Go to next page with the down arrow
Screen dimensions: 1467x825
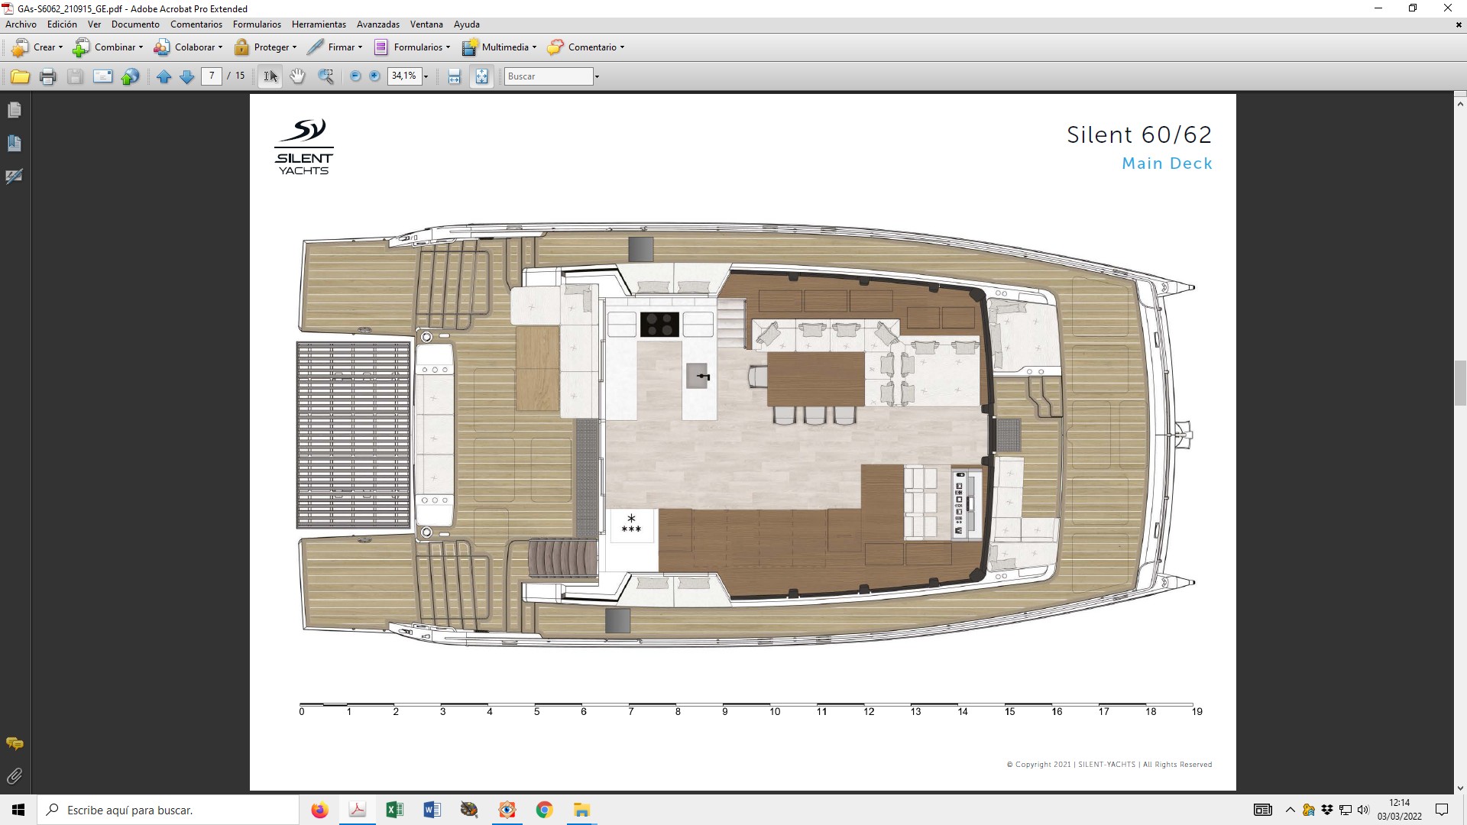(186, 76)
